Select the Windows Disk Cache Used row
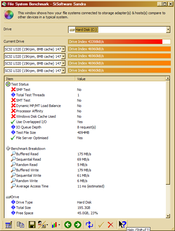The image size is (175, 231). 85,116
